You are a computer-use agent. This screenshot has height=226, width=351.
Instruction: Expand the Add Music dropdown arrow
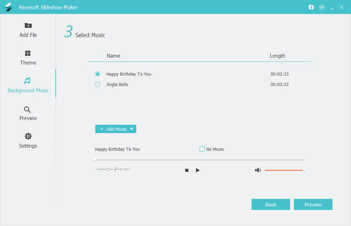132,128
